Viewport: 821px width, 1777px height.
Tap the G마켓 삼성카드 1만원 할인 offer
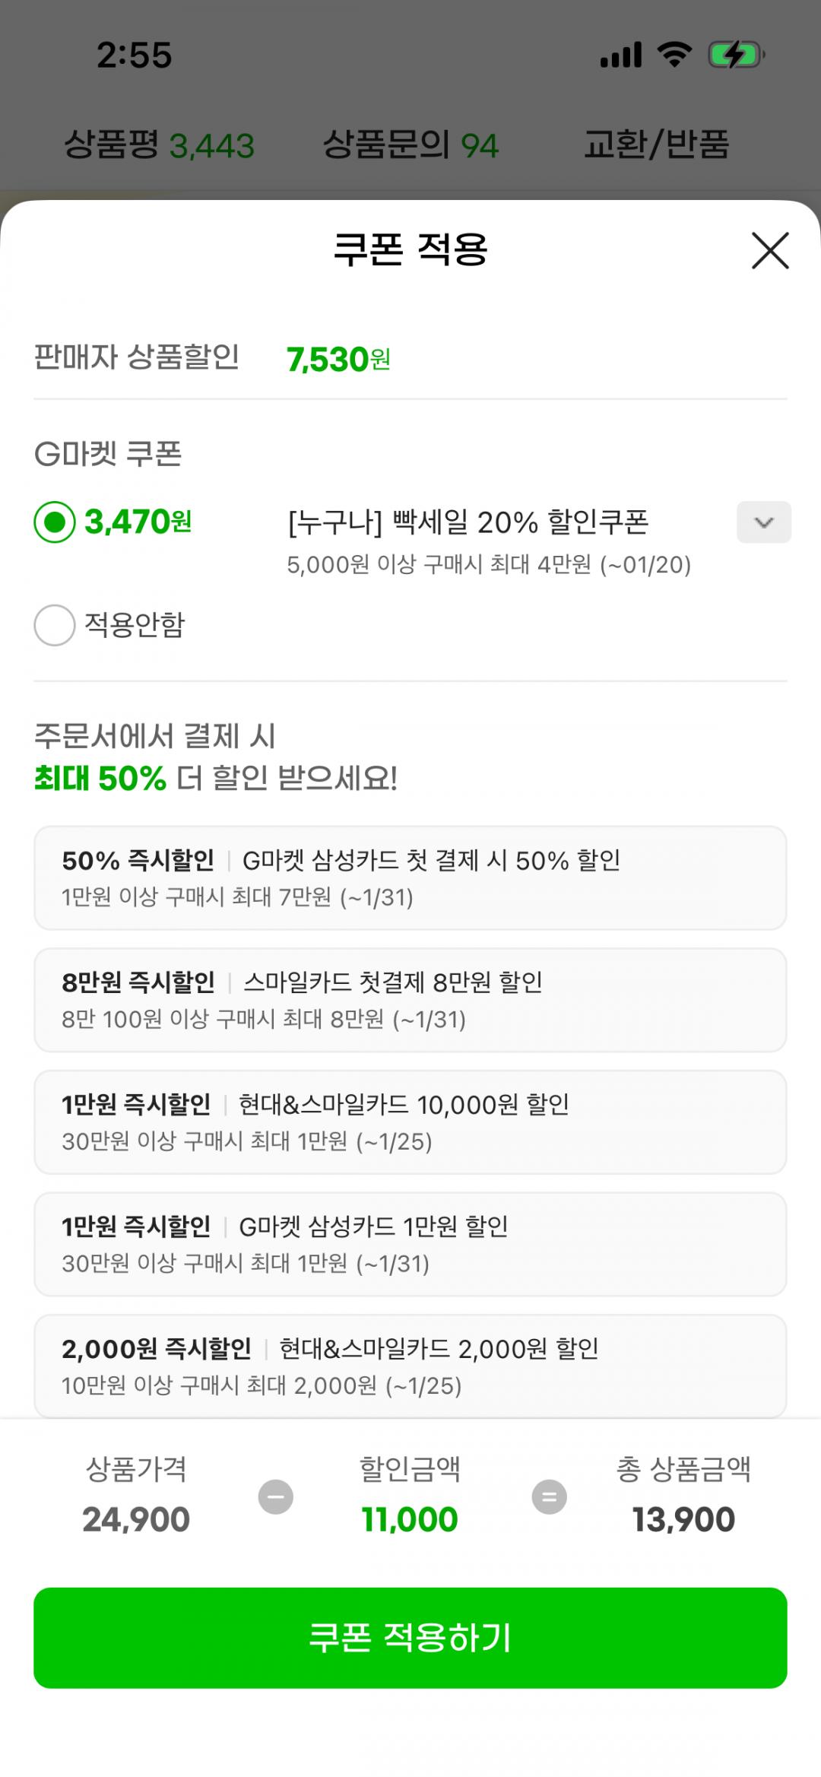(410, 1244)
